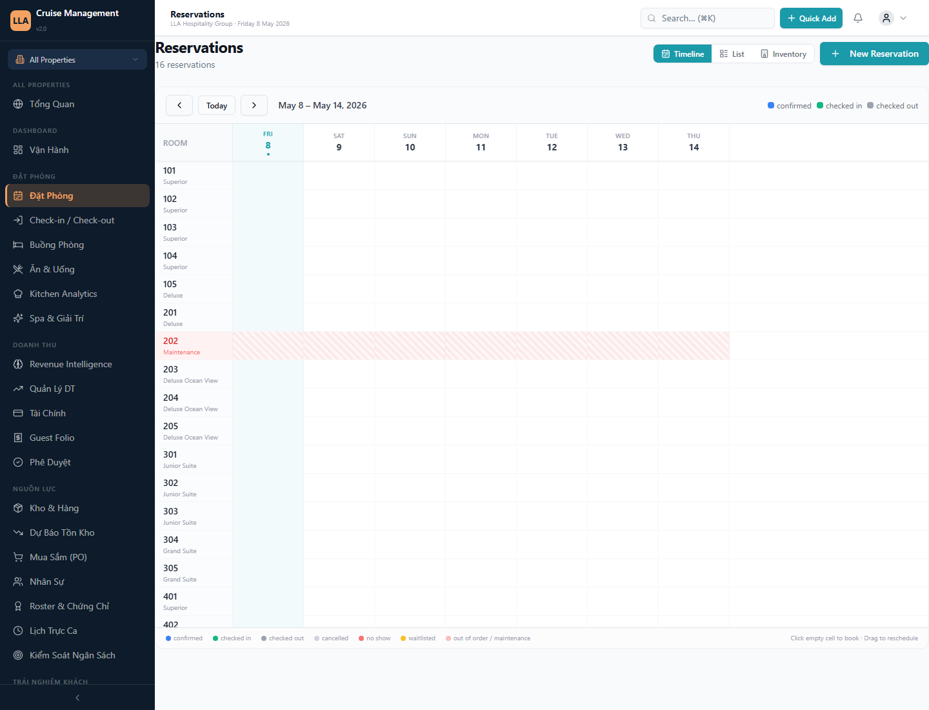Switch to Timeline view
929x710 pixels.
point(683,54)
